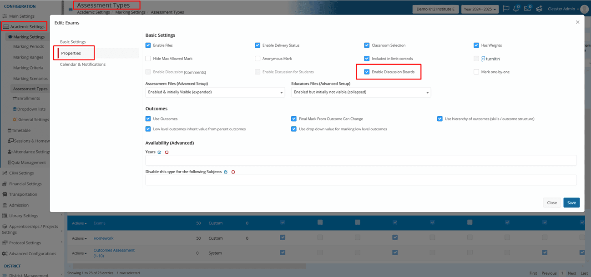Open Actions dropdown in Exams row
The height and width of the screenshot is (277, 591).
click(x=79, y=223)
